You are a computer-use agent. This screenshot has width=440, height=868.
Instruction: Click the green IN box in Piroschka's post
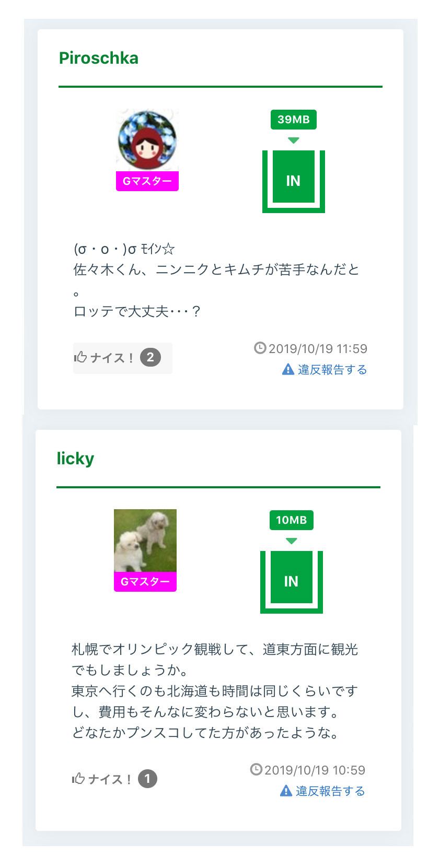pos(293,181)
